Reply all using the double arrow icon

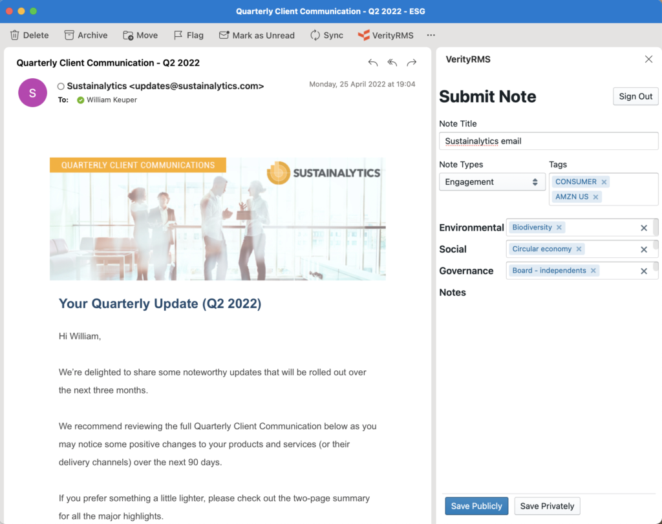(x=392, y=63)
